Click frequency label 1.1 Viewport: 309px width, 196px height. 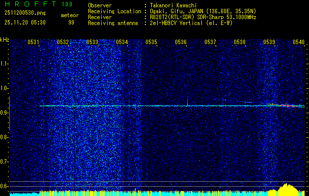click(x=4, y=64)
